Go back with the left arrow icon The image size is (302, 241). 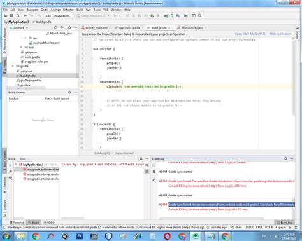coord(25,16)
